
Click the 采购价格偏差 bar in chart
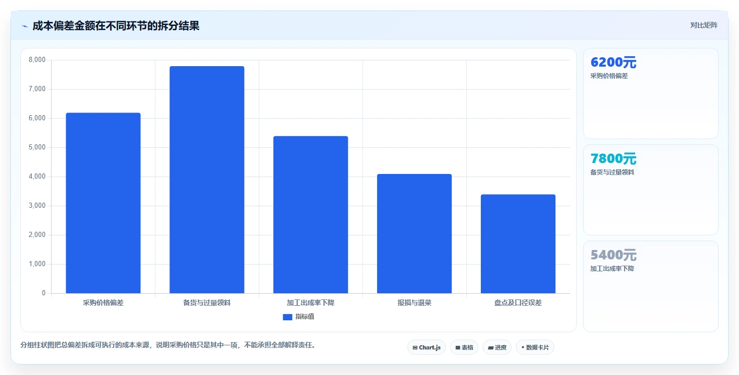pos(103,203)
